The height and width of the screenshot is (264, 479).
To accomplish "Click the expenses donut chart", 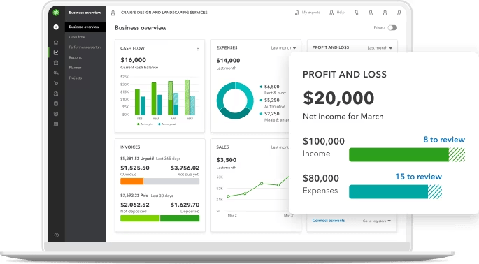I will (235, 101).
